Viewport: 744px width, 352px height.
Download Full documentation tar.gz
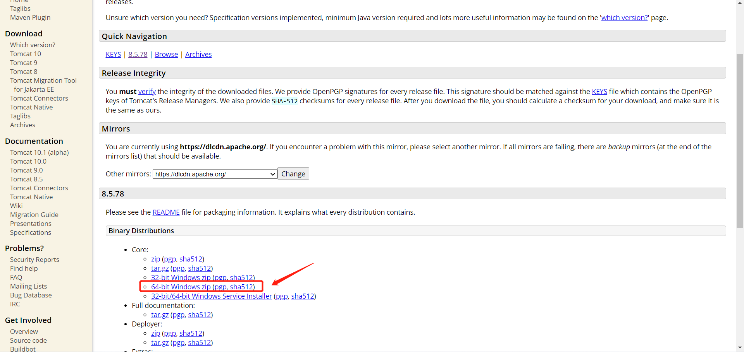(160, 315)
